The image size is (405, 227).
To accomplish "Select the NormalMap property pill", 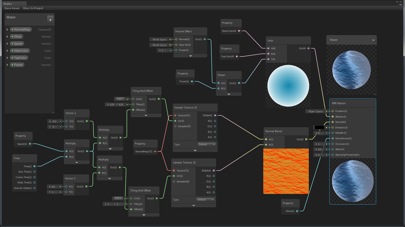I will tap(21, 30).
